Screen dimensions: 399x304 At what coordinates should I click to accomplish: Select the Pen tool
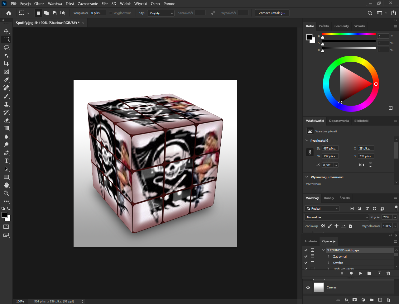pyautogui.click(x=6, y=153)
